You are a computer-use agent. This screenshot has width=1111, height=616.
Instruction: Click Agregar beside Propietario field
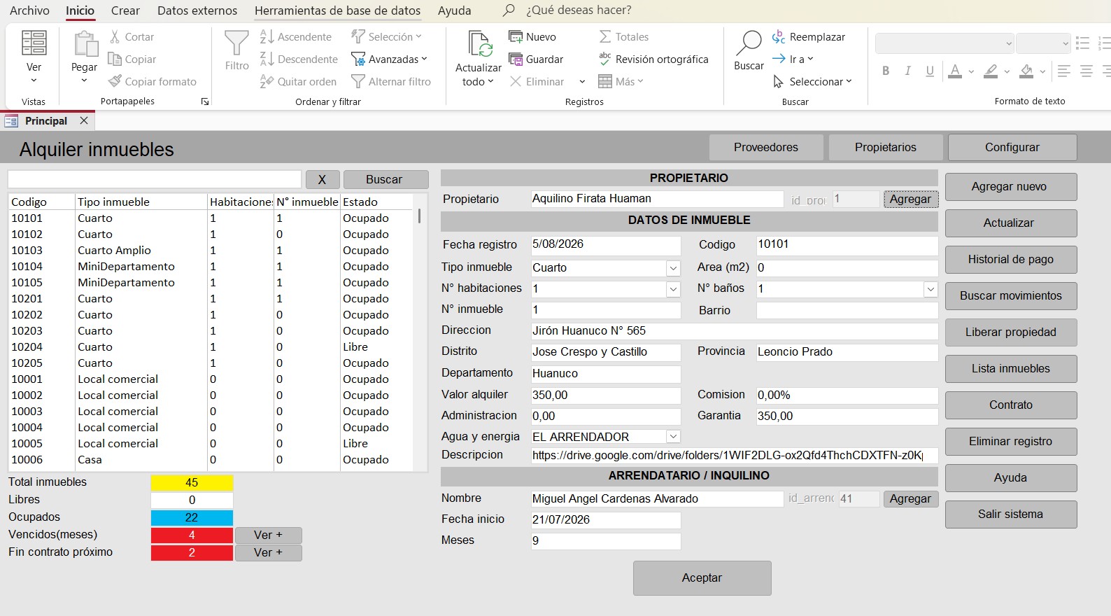click(910, 199)
